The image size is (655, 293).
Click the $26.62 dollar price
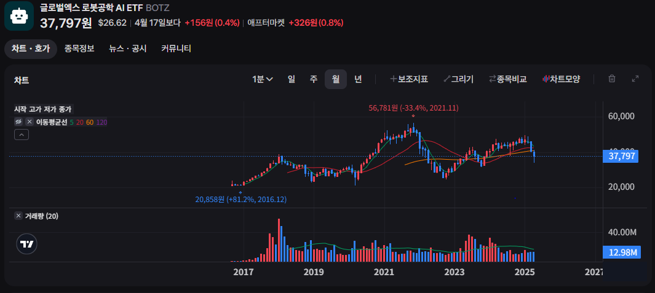[x=113, y=23]
